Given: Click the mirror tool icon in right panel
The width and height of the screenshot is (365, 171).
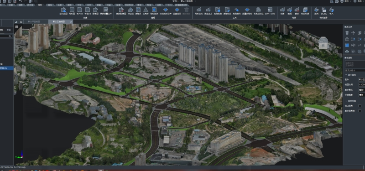Looking at the screenshot, I should click(x=353, y=45).
